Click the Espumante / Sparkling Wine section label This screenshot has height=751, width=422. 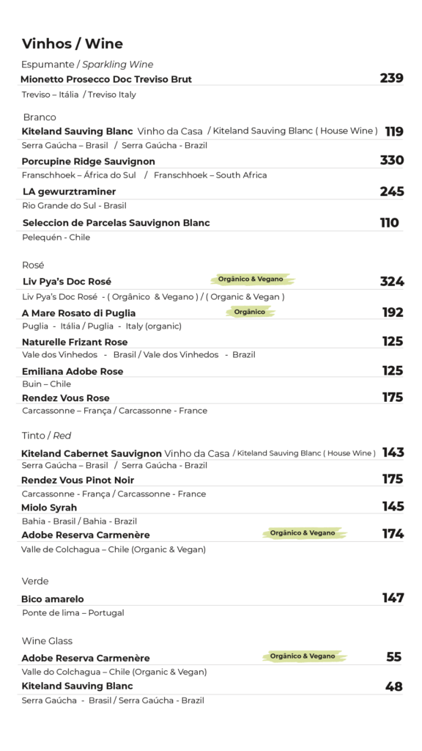point(87,65)
